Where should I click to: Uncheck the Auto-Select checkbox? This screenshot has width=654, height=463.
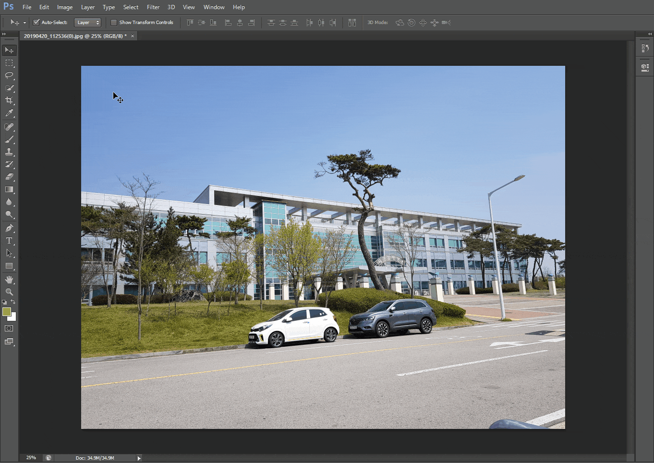coord(36,23)
